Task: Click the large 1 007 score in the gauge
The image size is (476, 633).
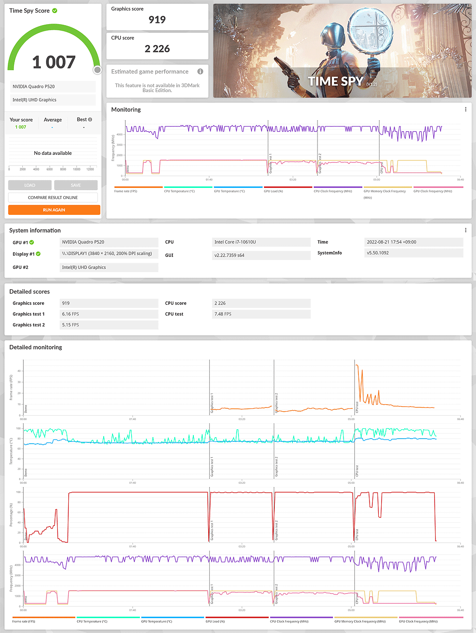Action: [54, 62]
